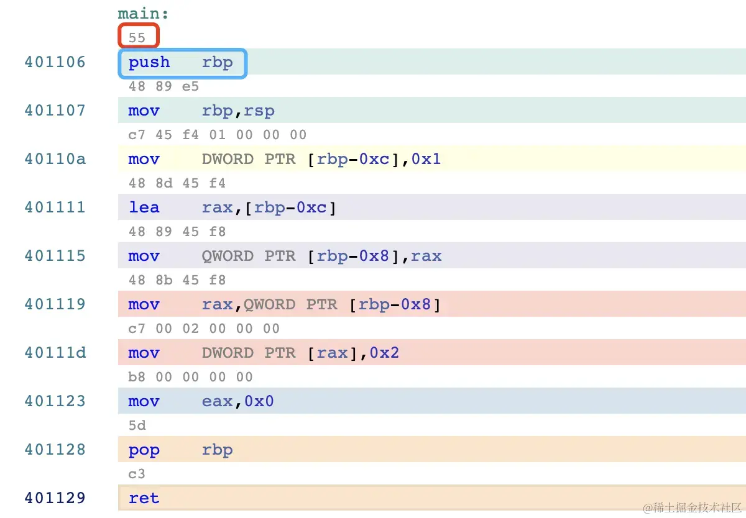Screen dimensions: 746x518
Task: Select address 401119
Action: click(55, 304)
